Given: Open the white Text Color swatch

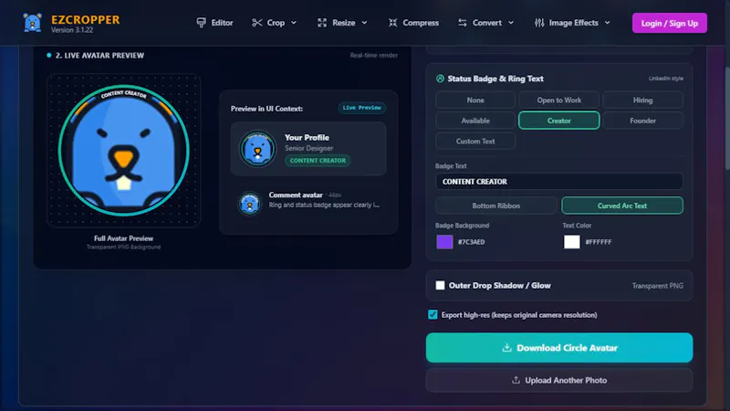Looking at the screenshot, I should (x=572, y=242).
